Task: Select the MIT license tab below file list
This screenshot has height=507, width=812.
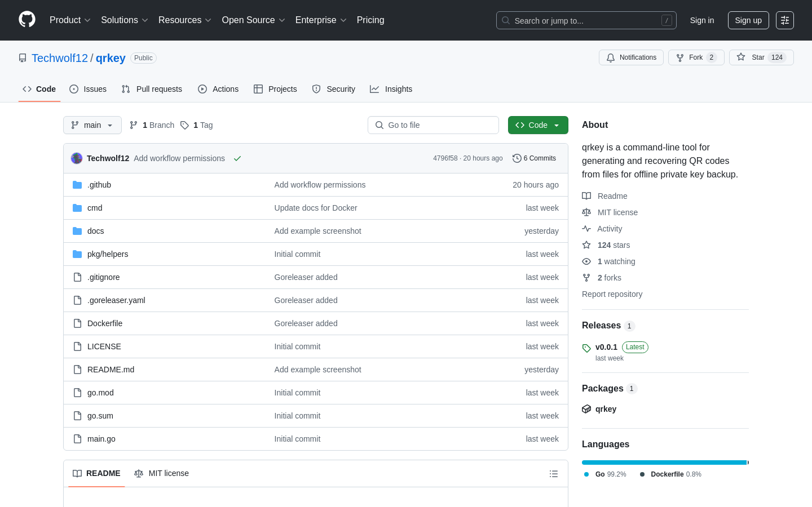Action: coord(161,473)
